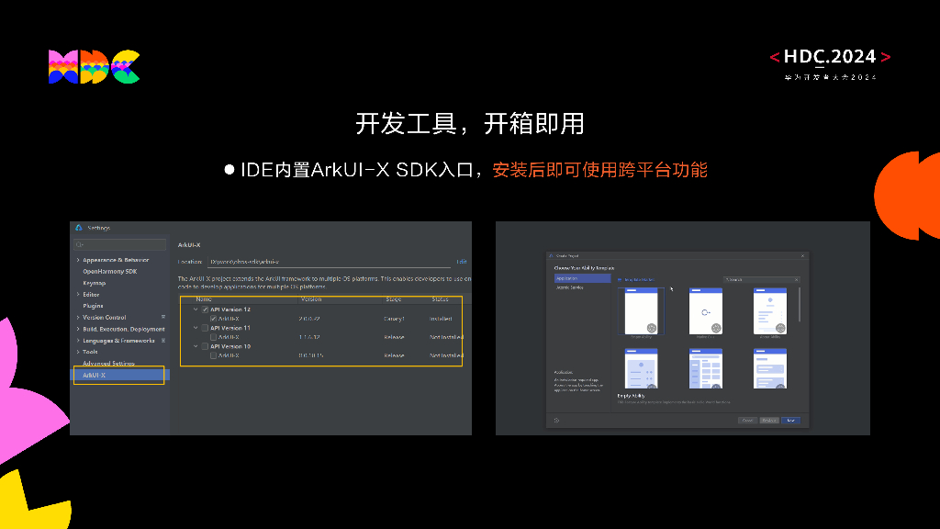
Task: Click the Edit link next to the Location path
Action: 462,262
